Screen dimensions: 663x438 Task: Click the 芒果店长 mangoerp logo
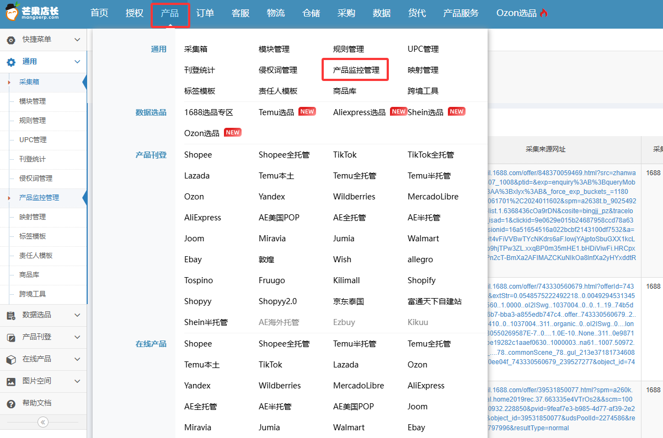tap(33, 14)
